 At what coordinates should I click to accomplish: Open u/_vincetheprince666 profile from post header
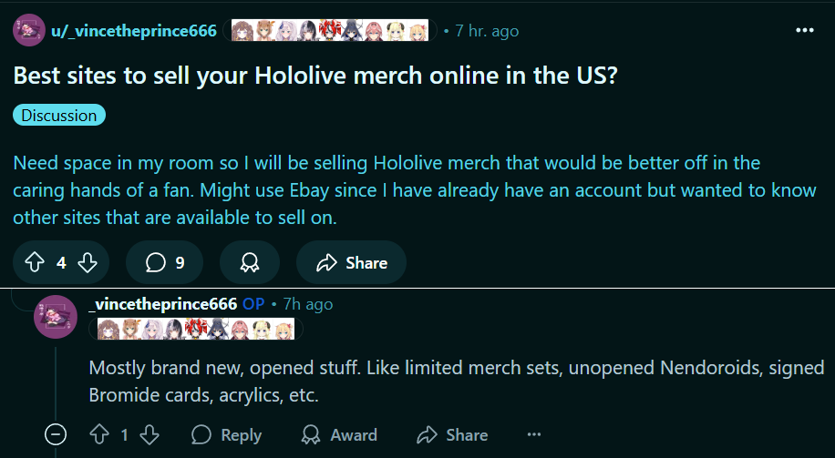coord(135,31)
